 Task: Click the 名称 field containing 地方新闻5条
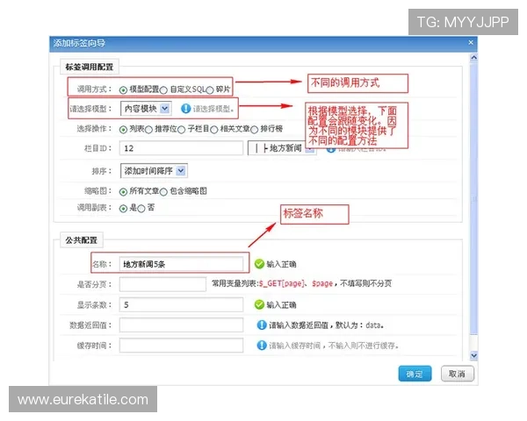[x=181, y=264]
